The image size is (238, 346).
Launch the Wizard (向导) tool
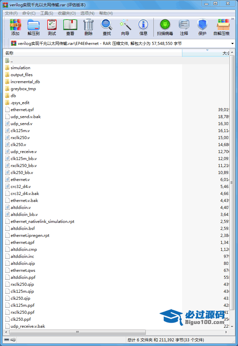tap(125, 27)
